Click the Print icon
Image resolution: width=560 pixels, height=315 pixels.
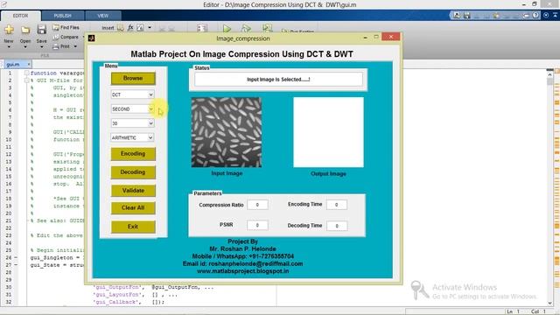[55, 46]
